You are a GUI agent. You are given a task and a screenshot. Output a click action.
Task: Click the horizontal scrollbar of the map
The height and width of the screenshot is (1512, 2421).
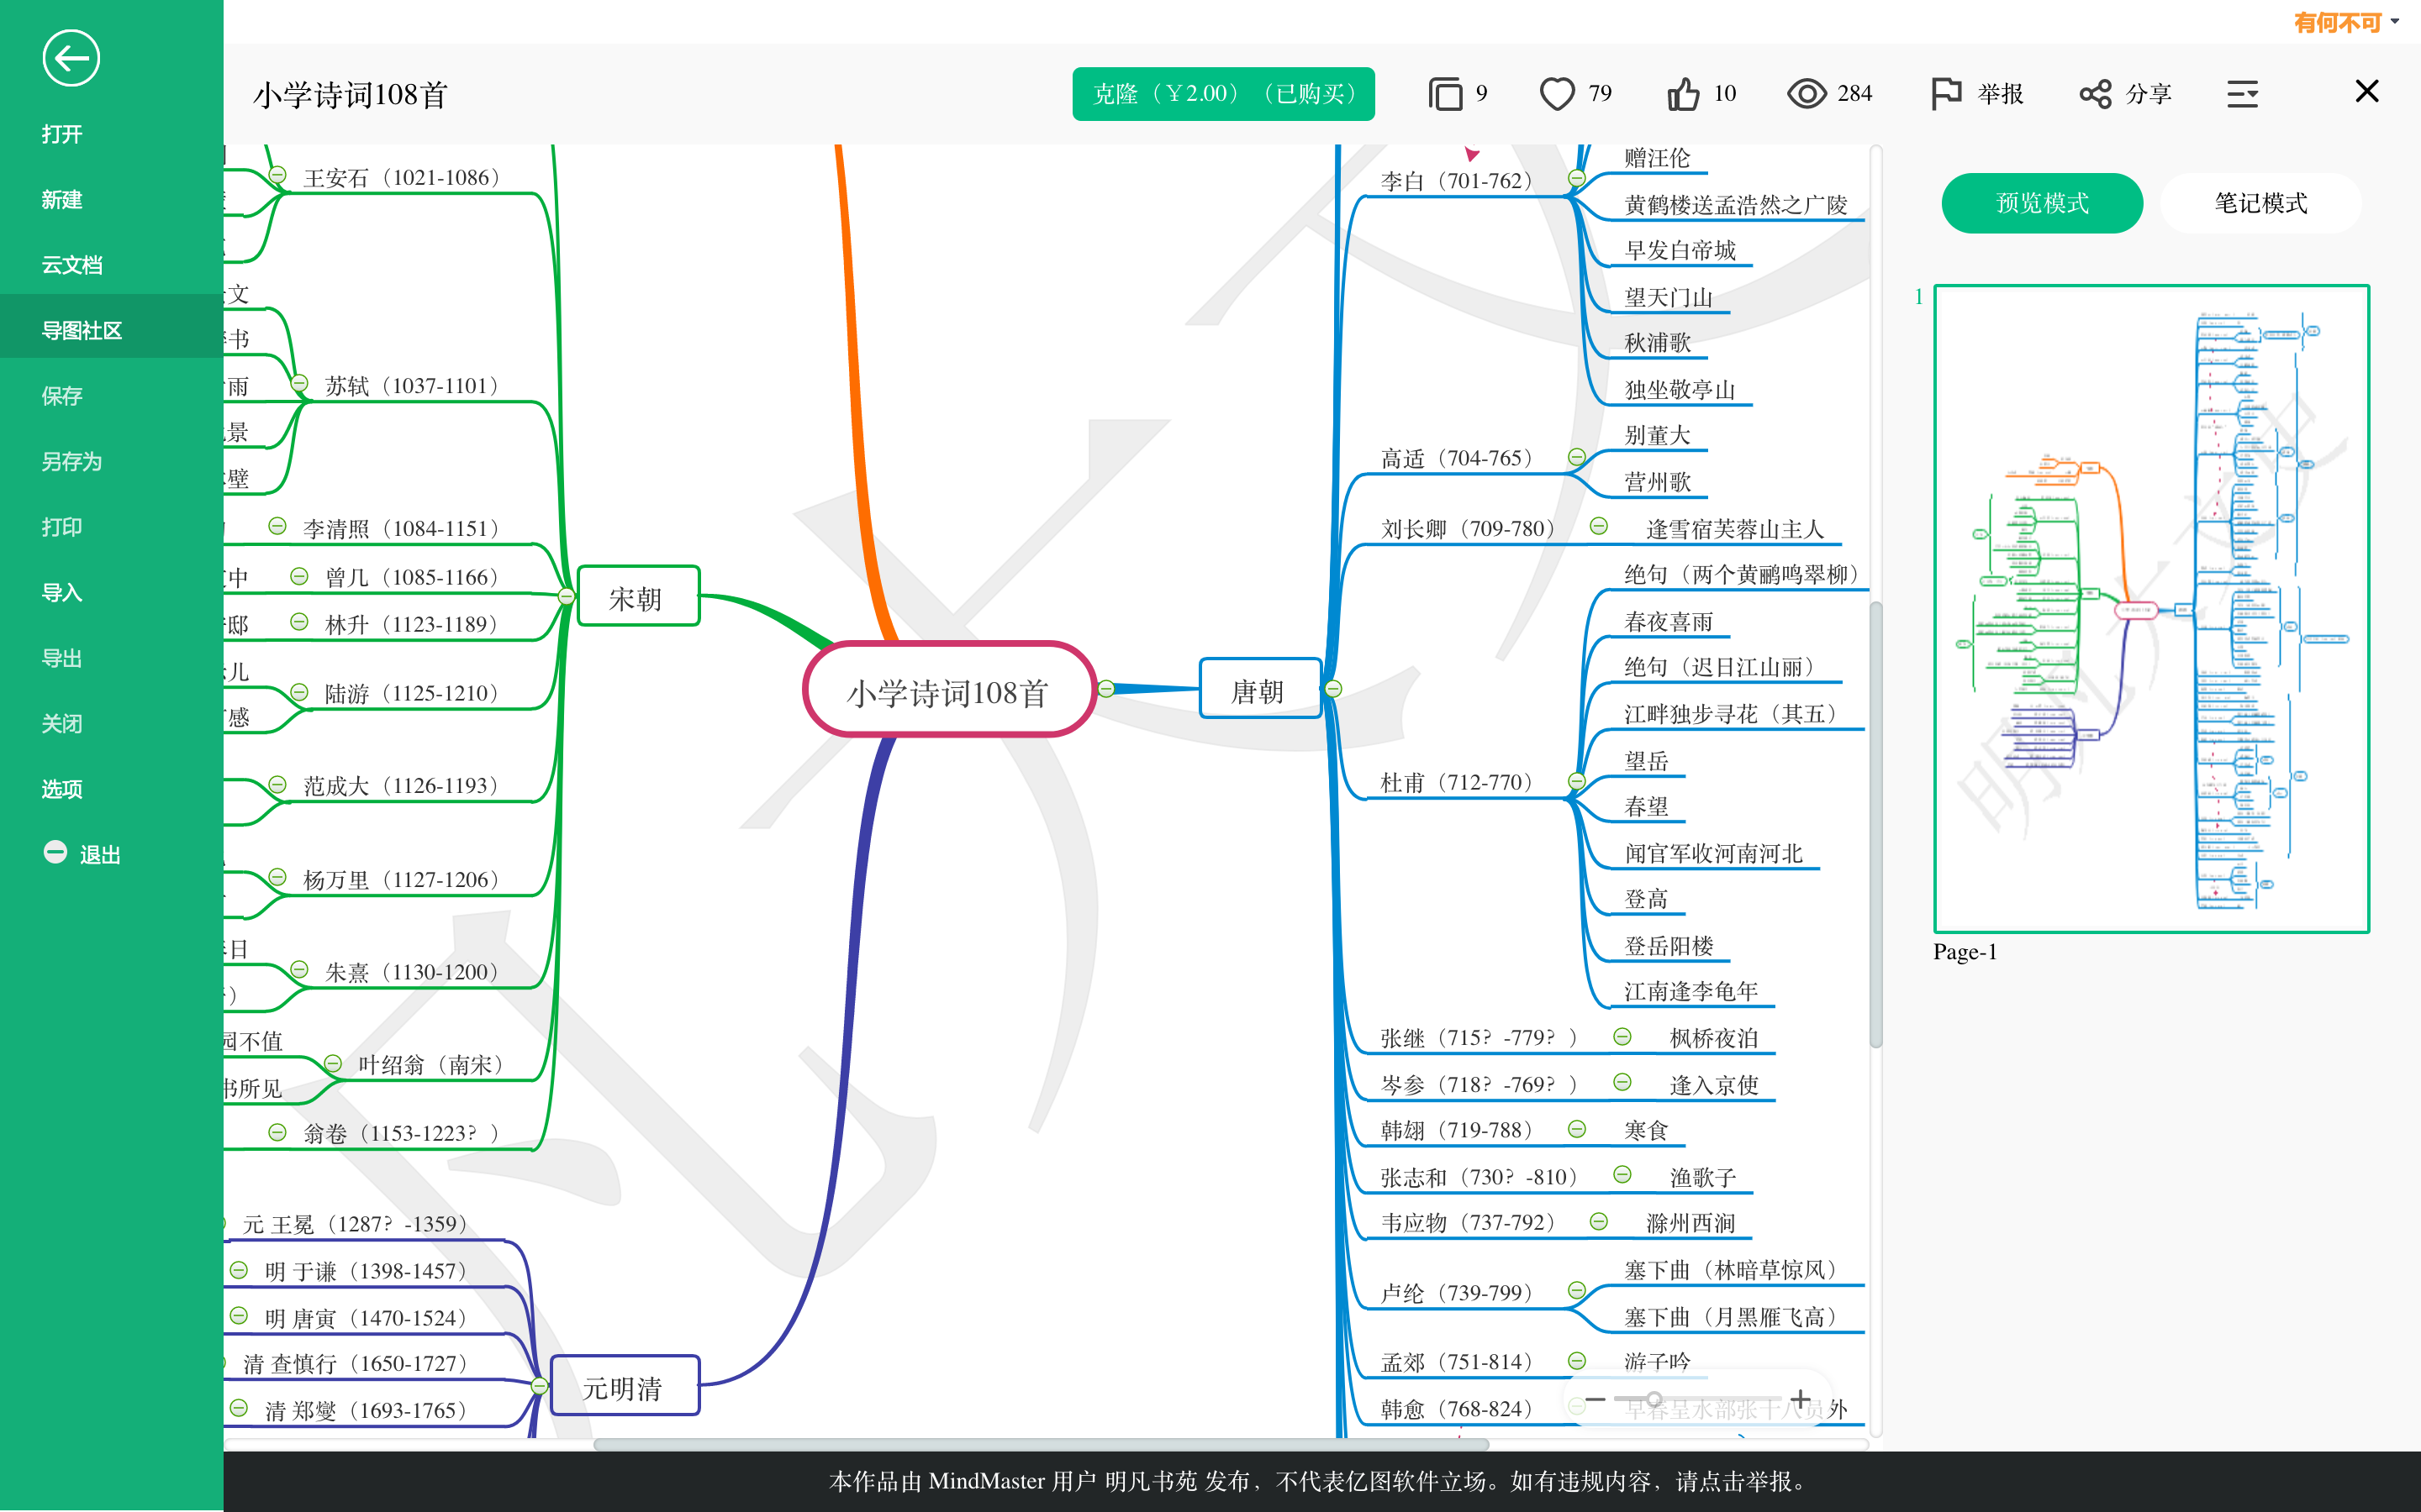1041,1444
